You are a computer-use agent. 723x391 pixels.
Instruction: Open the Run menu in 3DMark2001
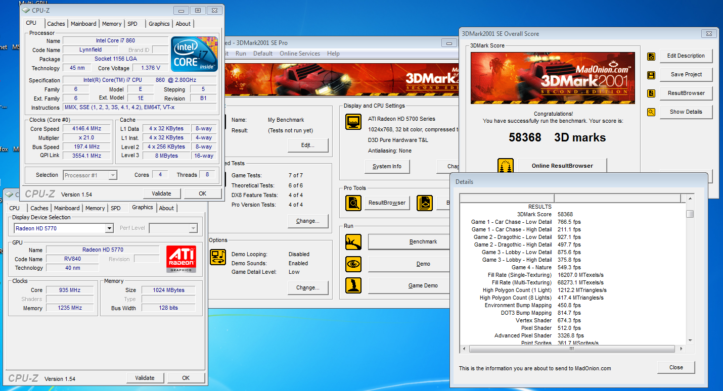[241, 54]
